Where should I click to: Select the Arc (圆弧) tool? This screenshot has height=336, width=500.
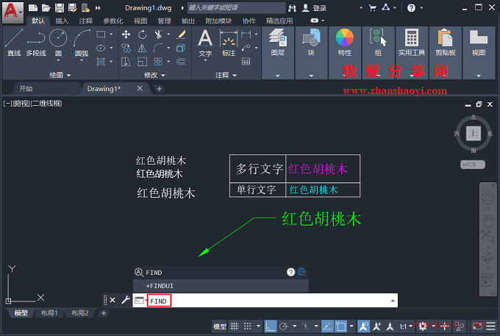(82, 41)
